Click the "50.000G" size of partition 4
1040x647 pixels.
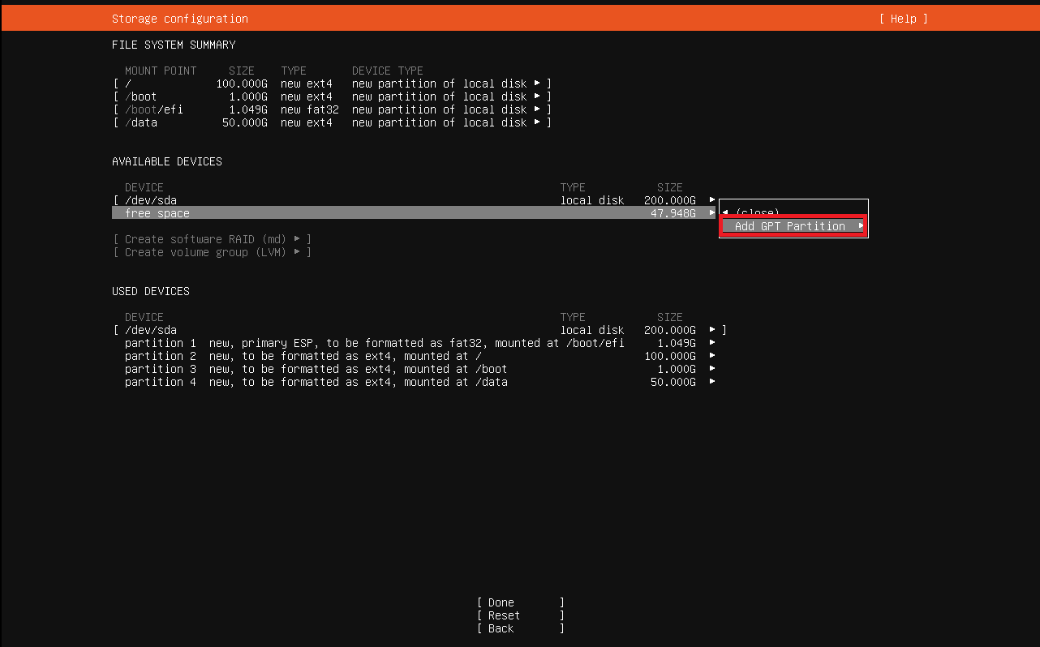pyautogui.click(x=673, y=382)
